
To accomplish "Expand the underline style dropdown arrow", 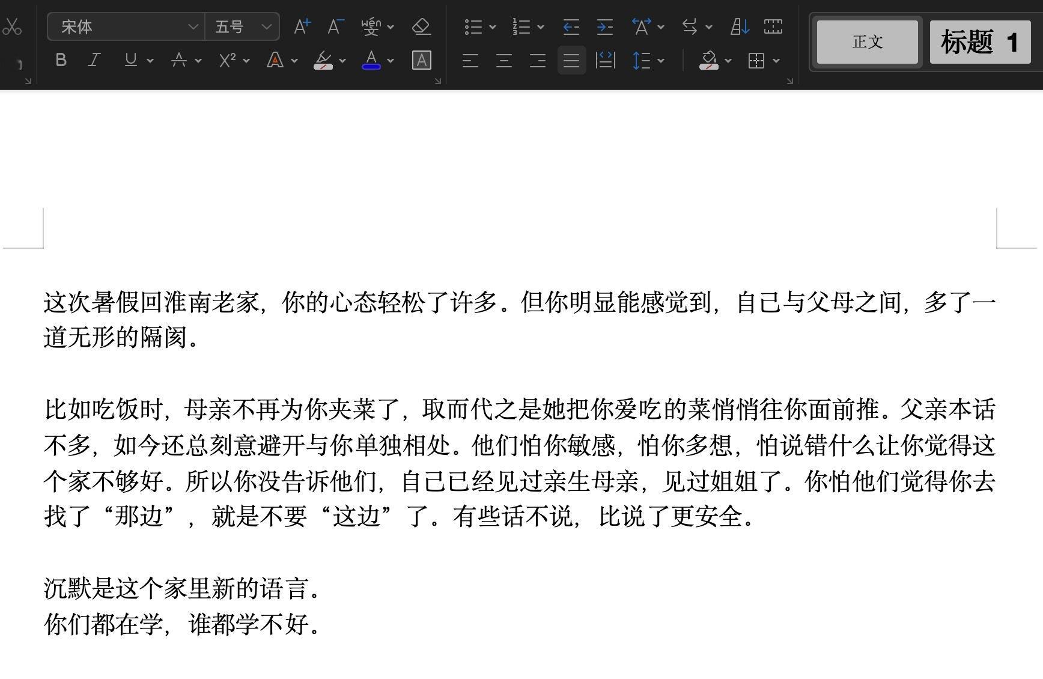I will (150, 61).
